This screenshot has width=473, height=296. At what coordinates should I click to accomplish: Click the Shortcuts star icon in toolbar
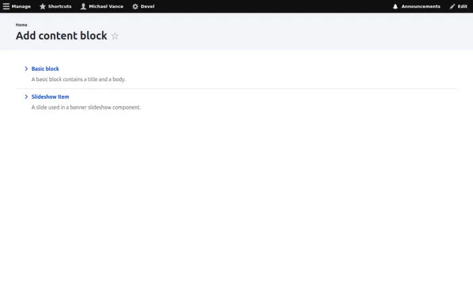pos(43,6)
